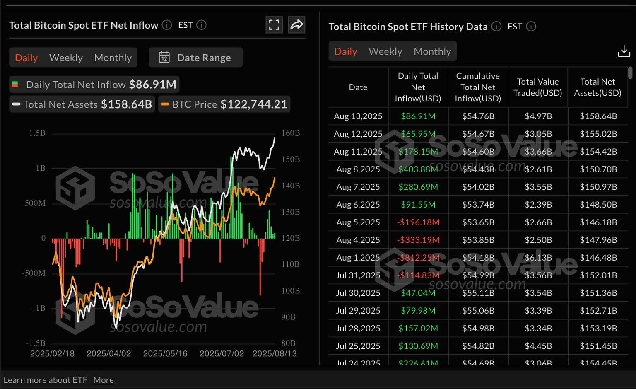Click info icon beside Net Inflow title
This screenshot has width=636, height=389.
coord(167,25)
